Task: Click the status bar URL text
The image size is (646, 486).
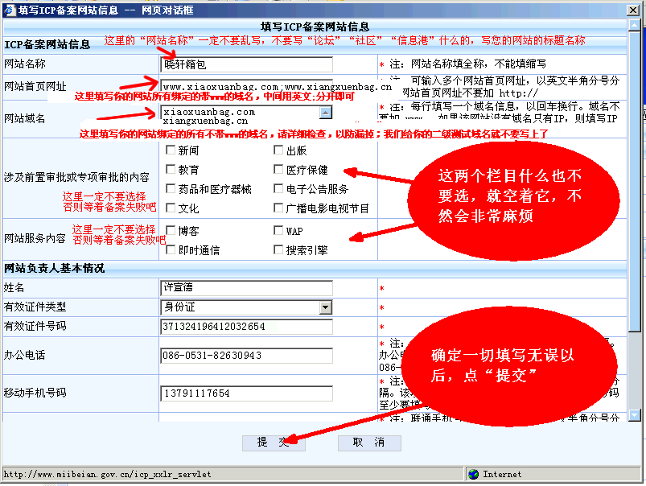Action: (107, 475)
